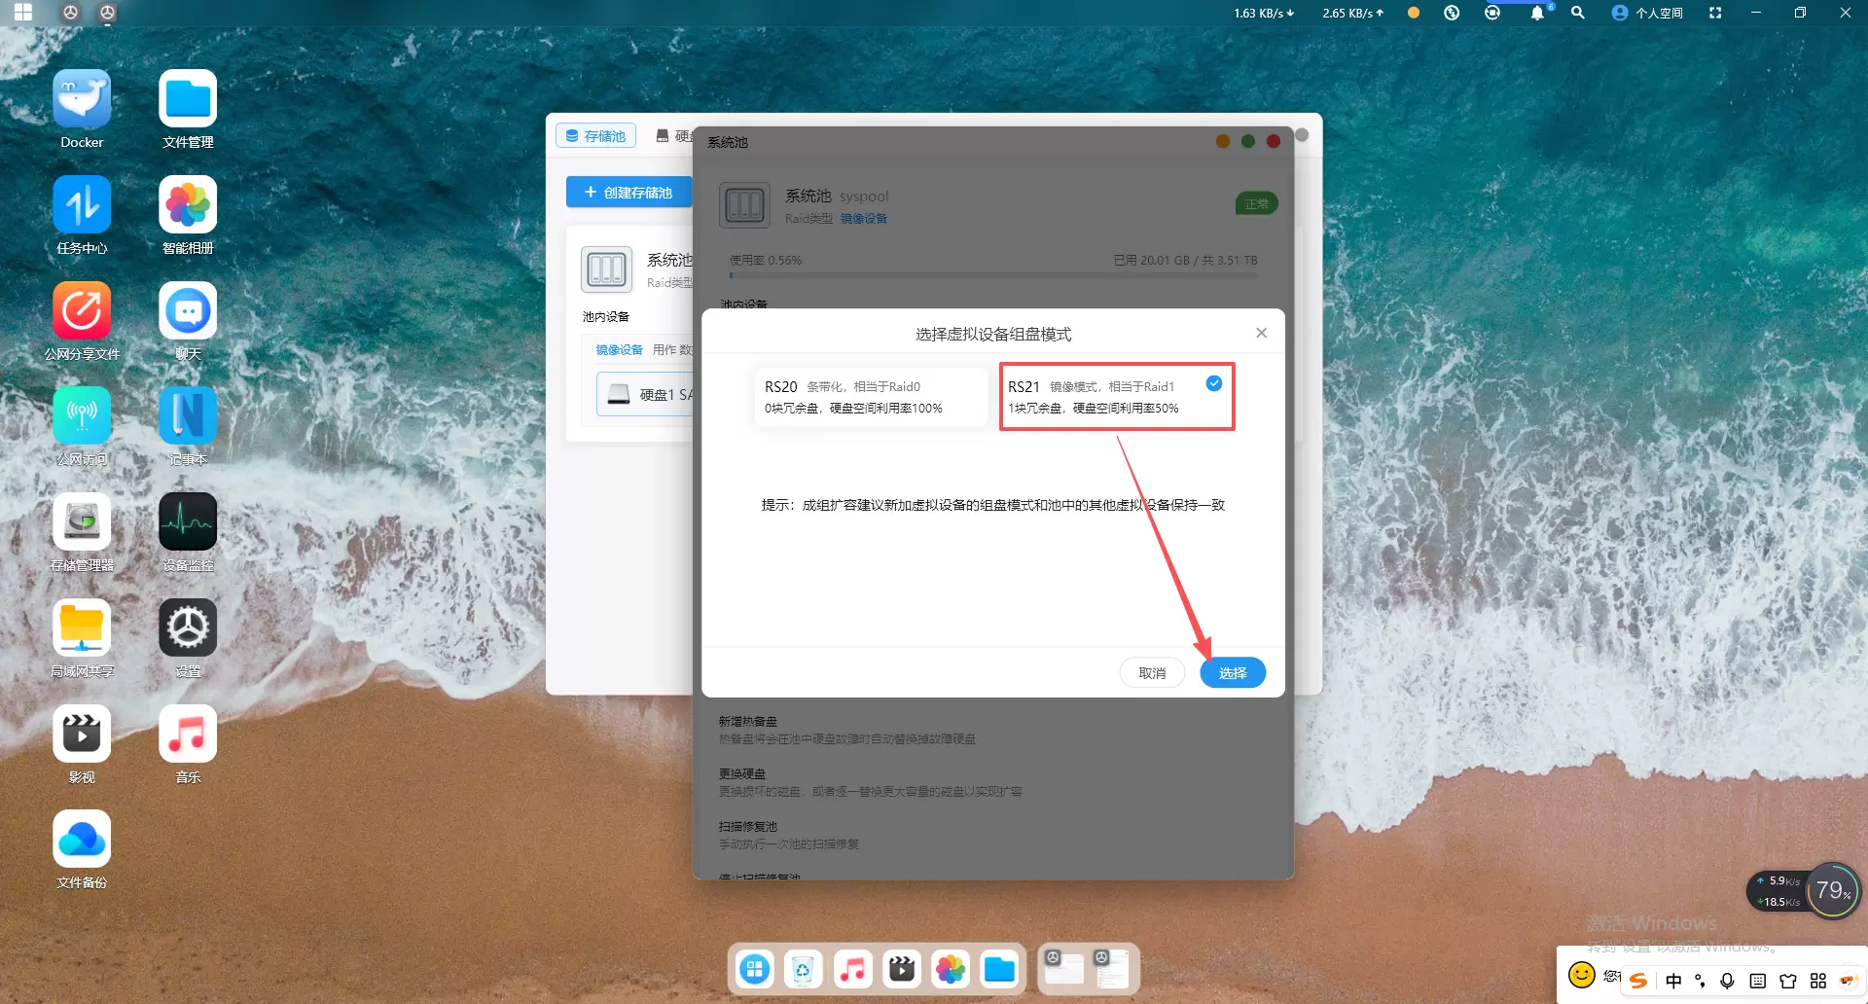This screenshot has width=1868, height=1004.
Task: Open the search icon in top bar
Action: click(1578, 13)
